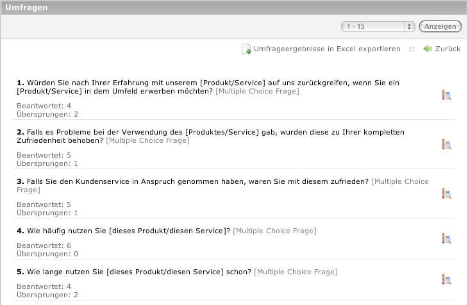The height and width of the screenshot is (305, 468).
Task: Go back via the Zurück link
Action: 447,49
